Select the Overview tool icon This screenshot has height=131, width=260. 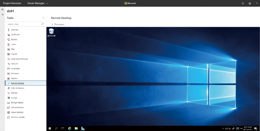[9, 30]
